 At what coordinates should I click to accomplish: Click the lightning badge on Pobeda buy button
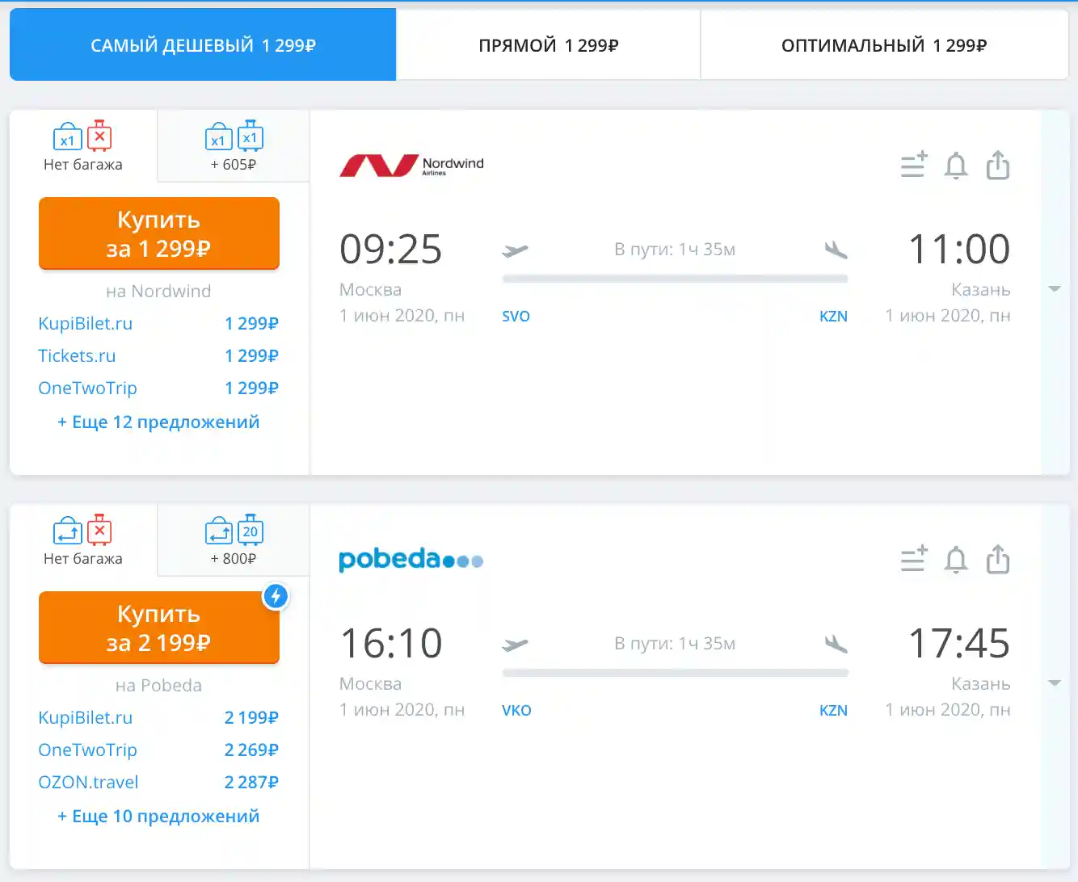276,596
